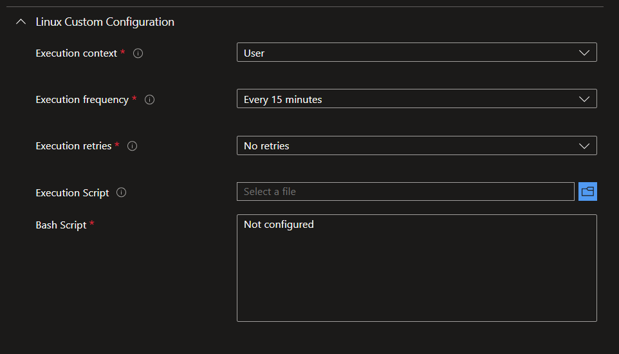Click the arrow on No retries dropdown
619x354 pixels.
584,146
